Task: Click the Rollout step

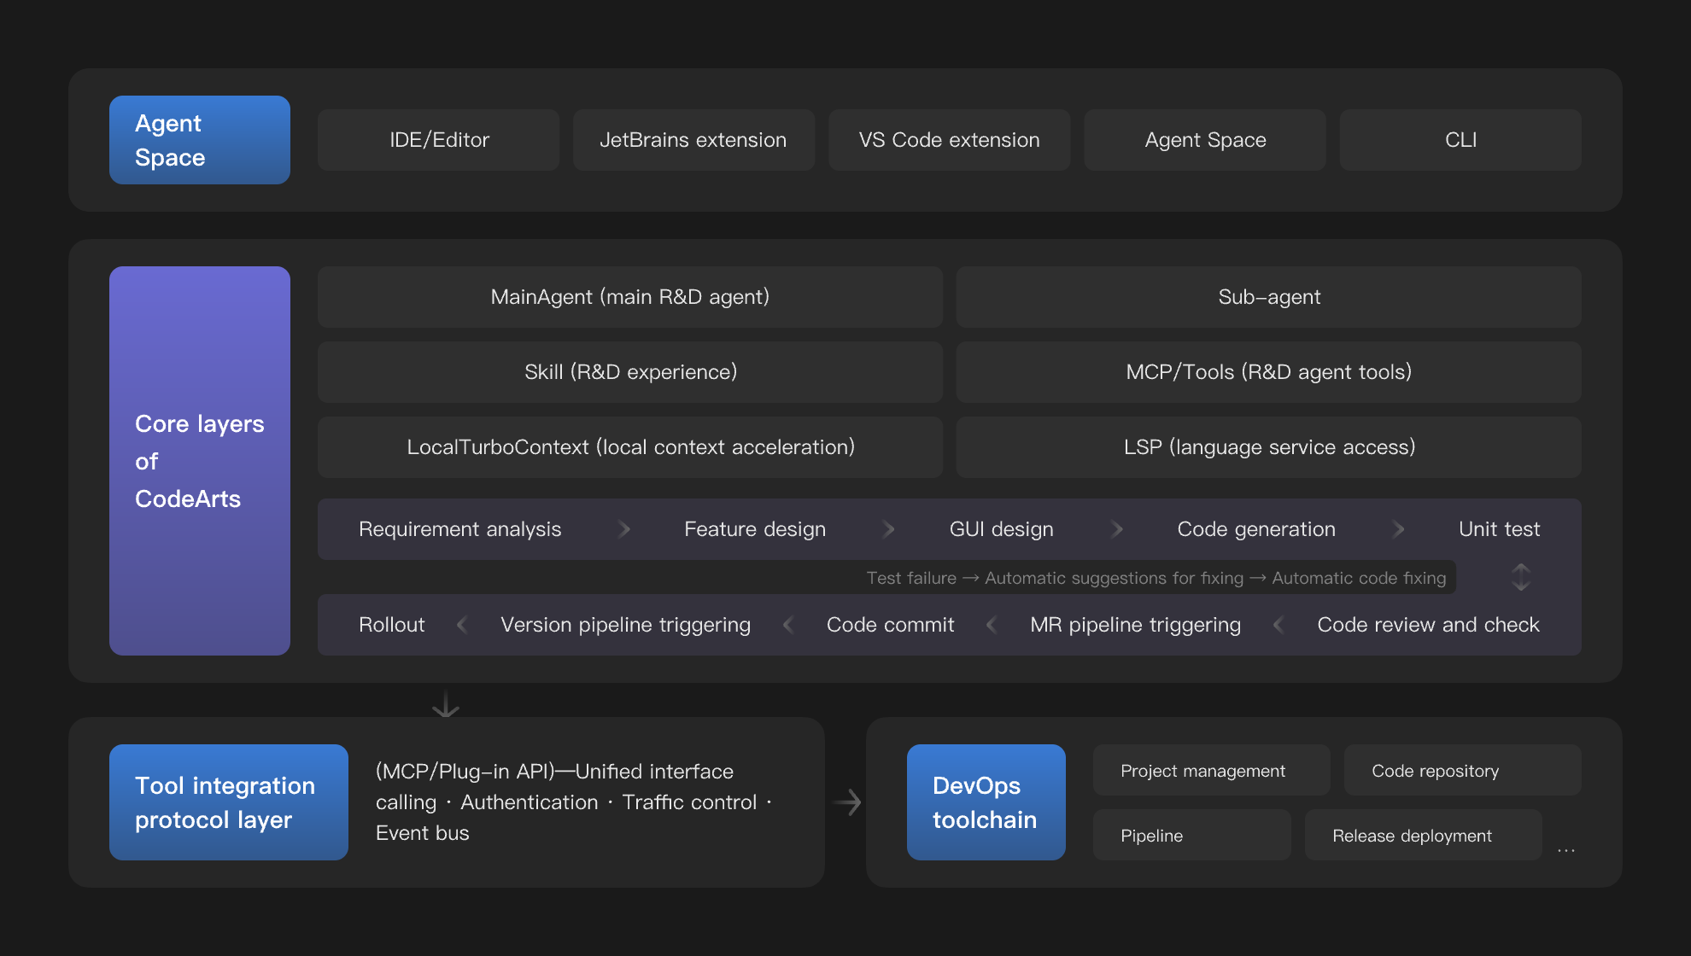Action: (x=391, y=625)
